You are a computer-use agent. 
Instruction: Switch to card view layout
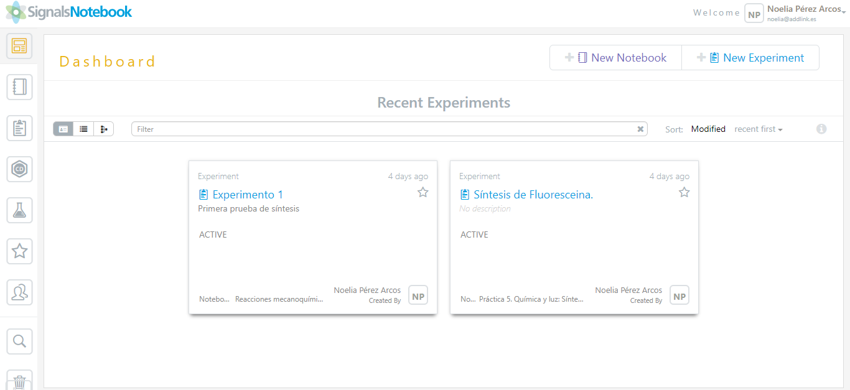(63, 129)
